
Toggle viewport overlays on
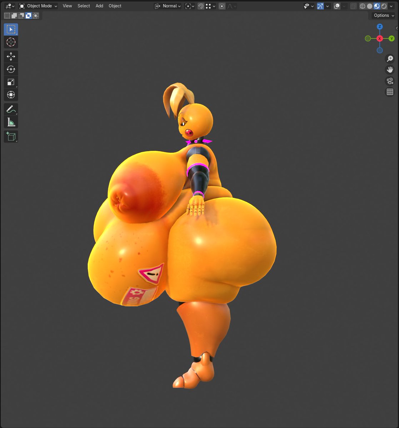(x=337, y=6)
